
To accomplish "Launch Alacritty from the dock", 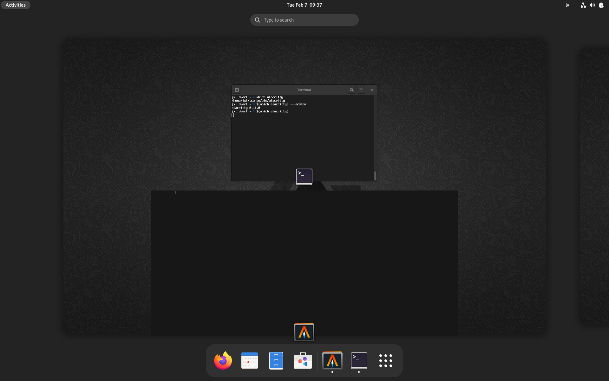I will point(332,360).
